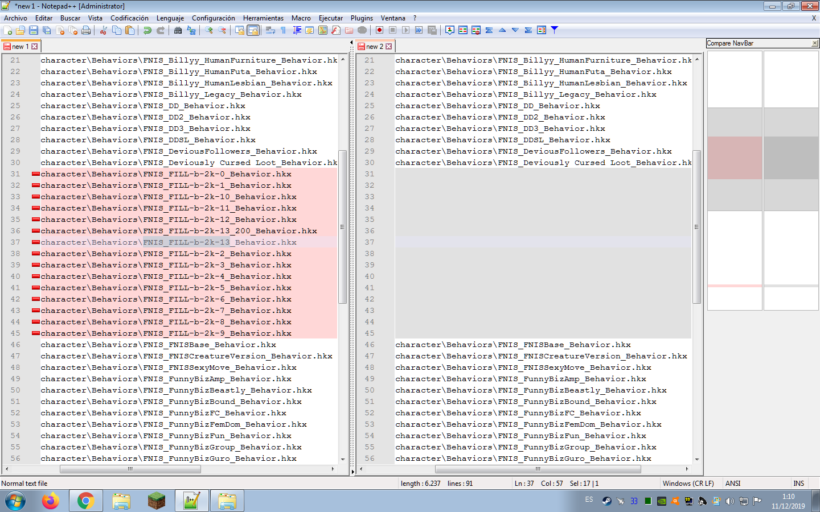Image resolution: width=820 pixels, height=512 pixels.
Task: Zoom out using the magnifier minus icon
Action: click(222, 30)
